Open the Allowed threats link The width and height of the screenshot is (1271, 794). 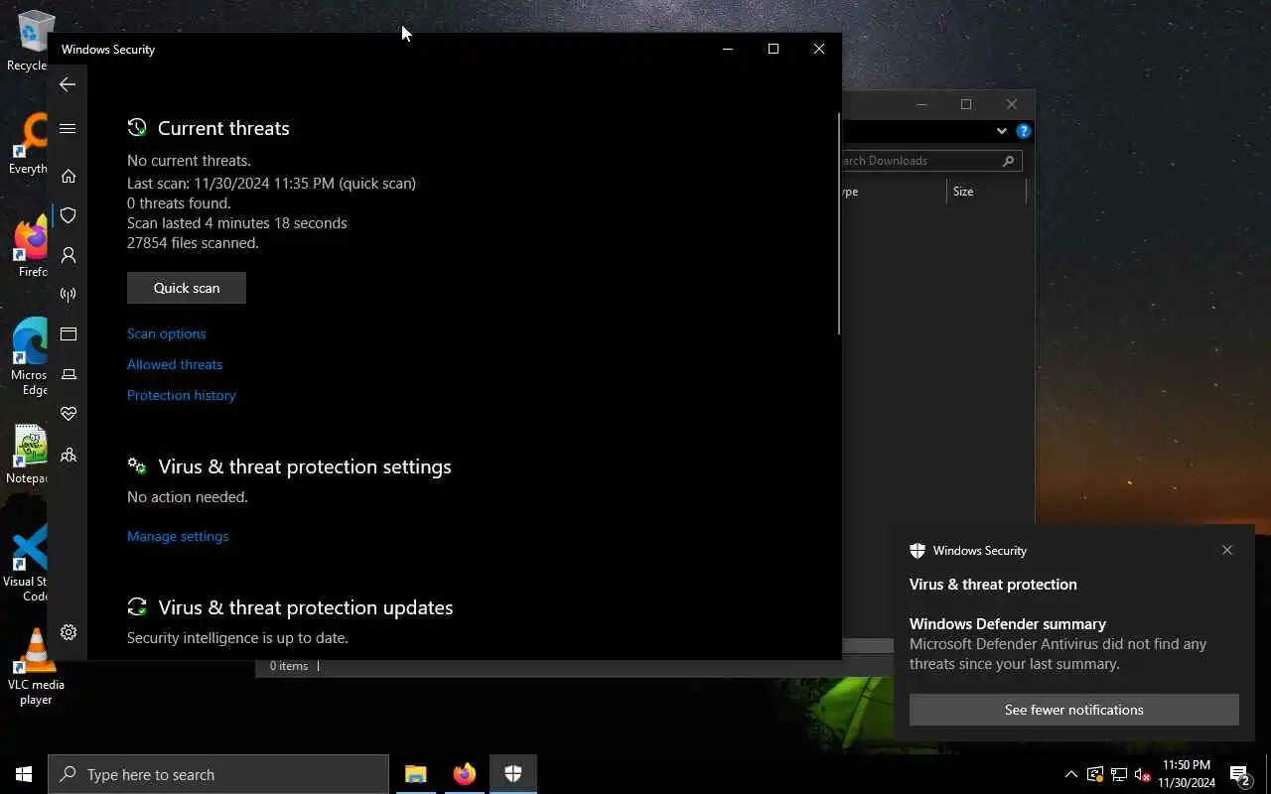[175, 364]
